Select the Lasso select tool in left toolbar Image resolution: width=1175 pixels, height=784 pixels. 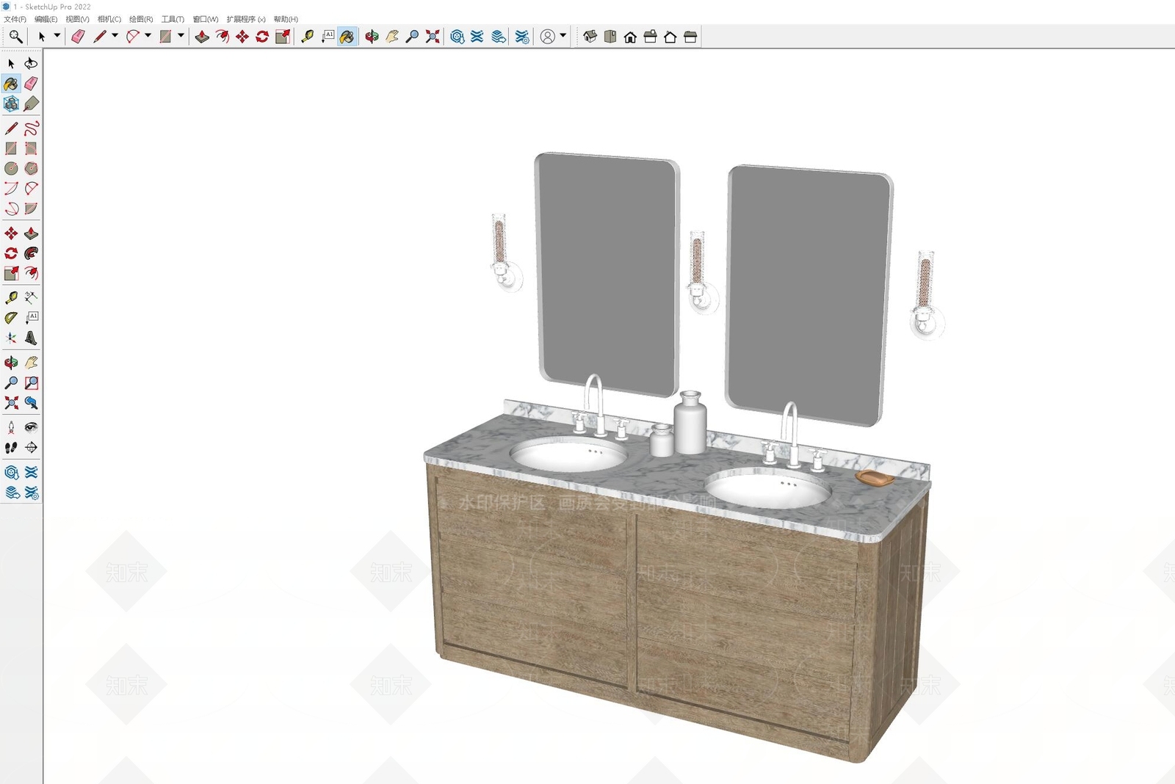click(31, 64)
